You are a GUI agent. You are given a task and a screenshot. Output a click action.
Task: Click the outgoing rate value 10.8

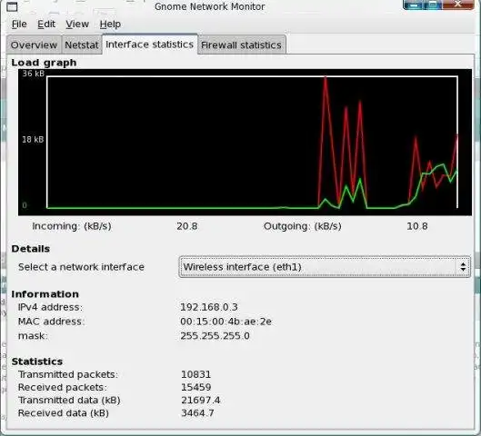417,226
